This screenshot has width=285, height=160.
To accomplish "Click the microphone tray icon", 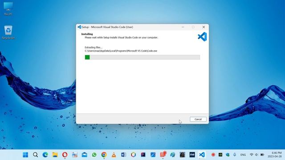I will point(235,155).
